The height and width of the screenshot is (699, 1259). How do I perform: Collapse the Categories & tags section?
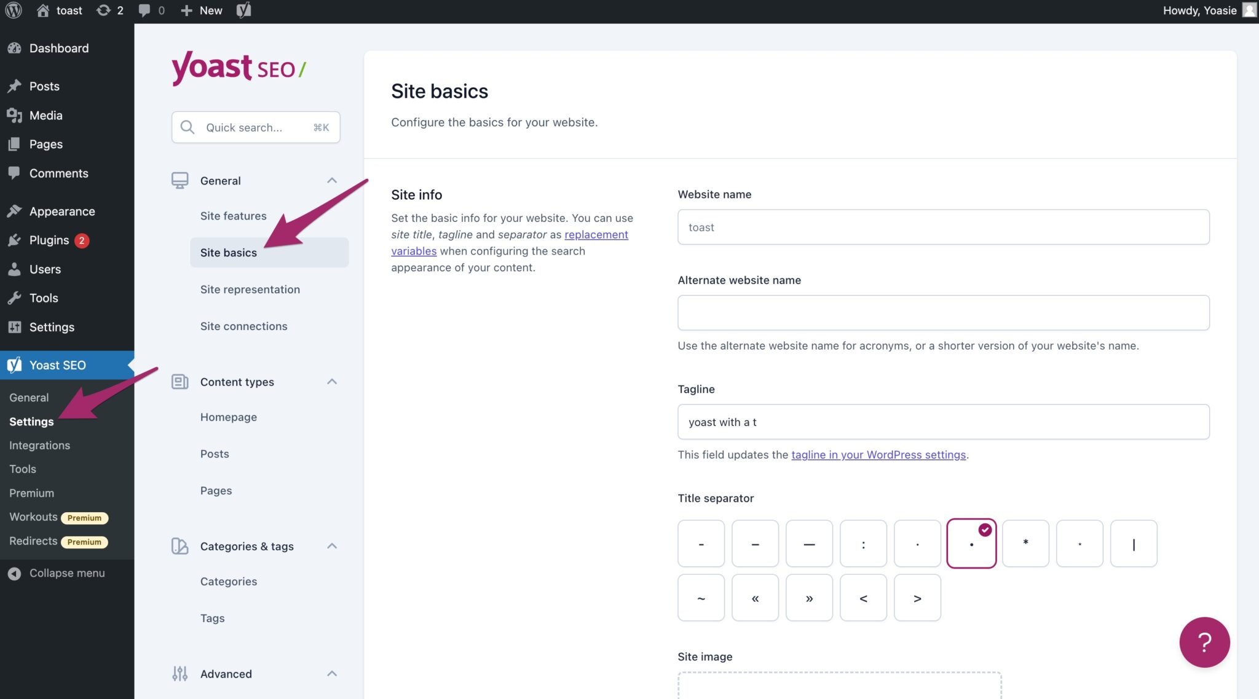click(x=332, y=546)
